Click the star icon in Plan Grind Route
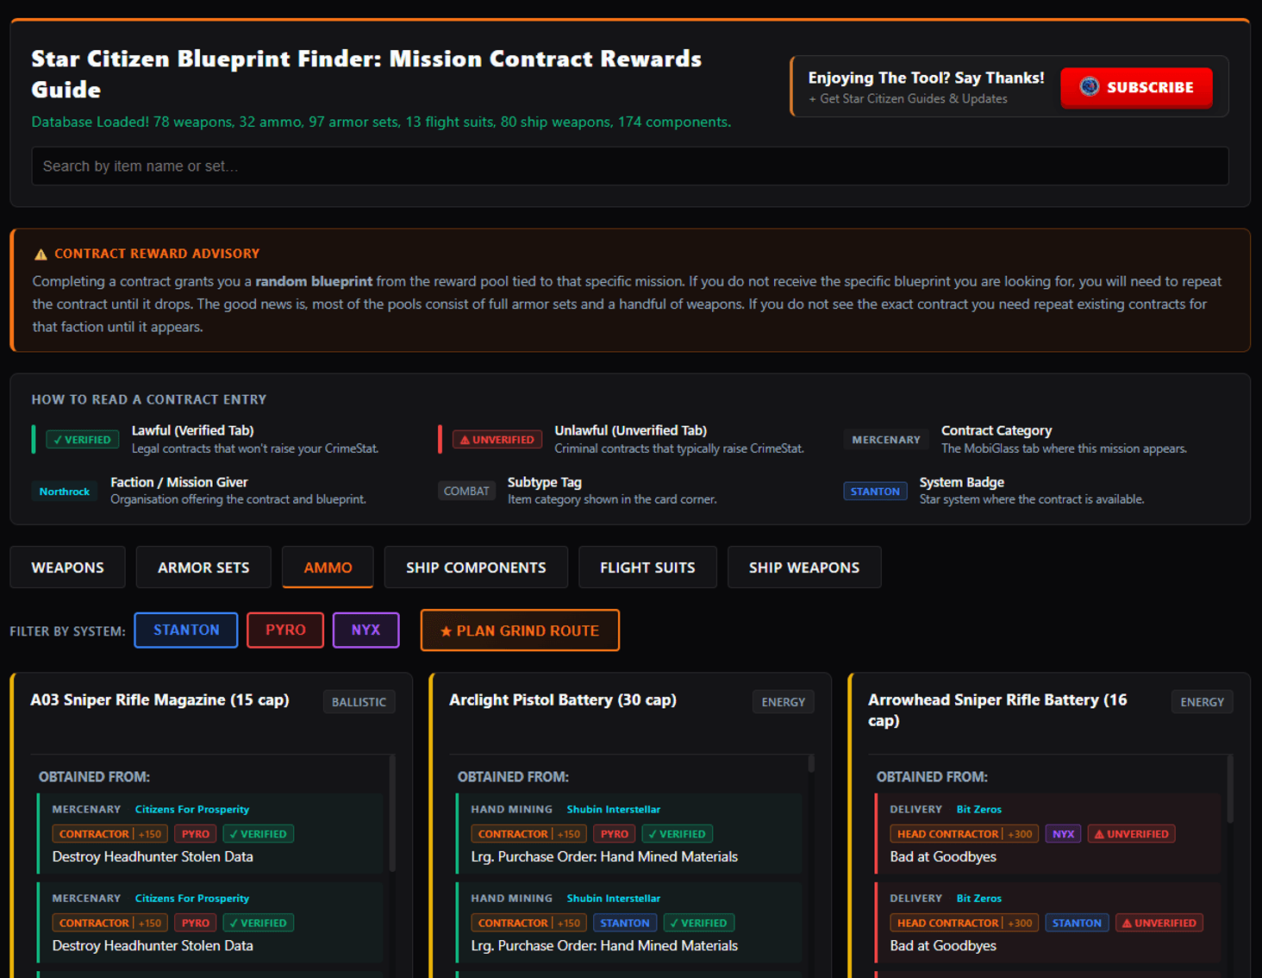1262x978 pixels. click(446, 631)
